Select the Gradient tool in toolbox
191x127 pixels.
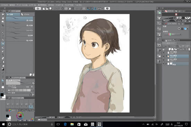pos(3,69)
